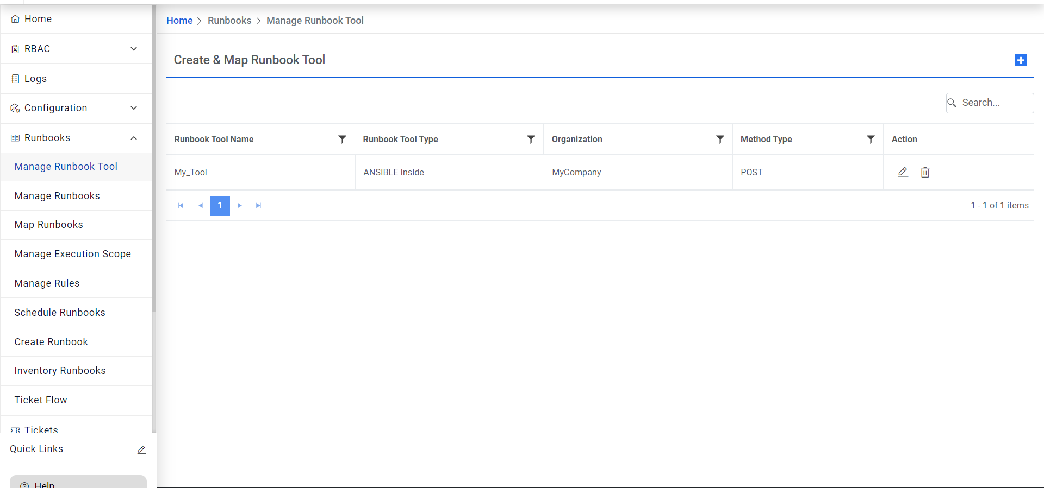Screen dimensions: 1044x488
Task: Expand the Configuration menu section
Action: pyautogui.click(x=134, y=108)
